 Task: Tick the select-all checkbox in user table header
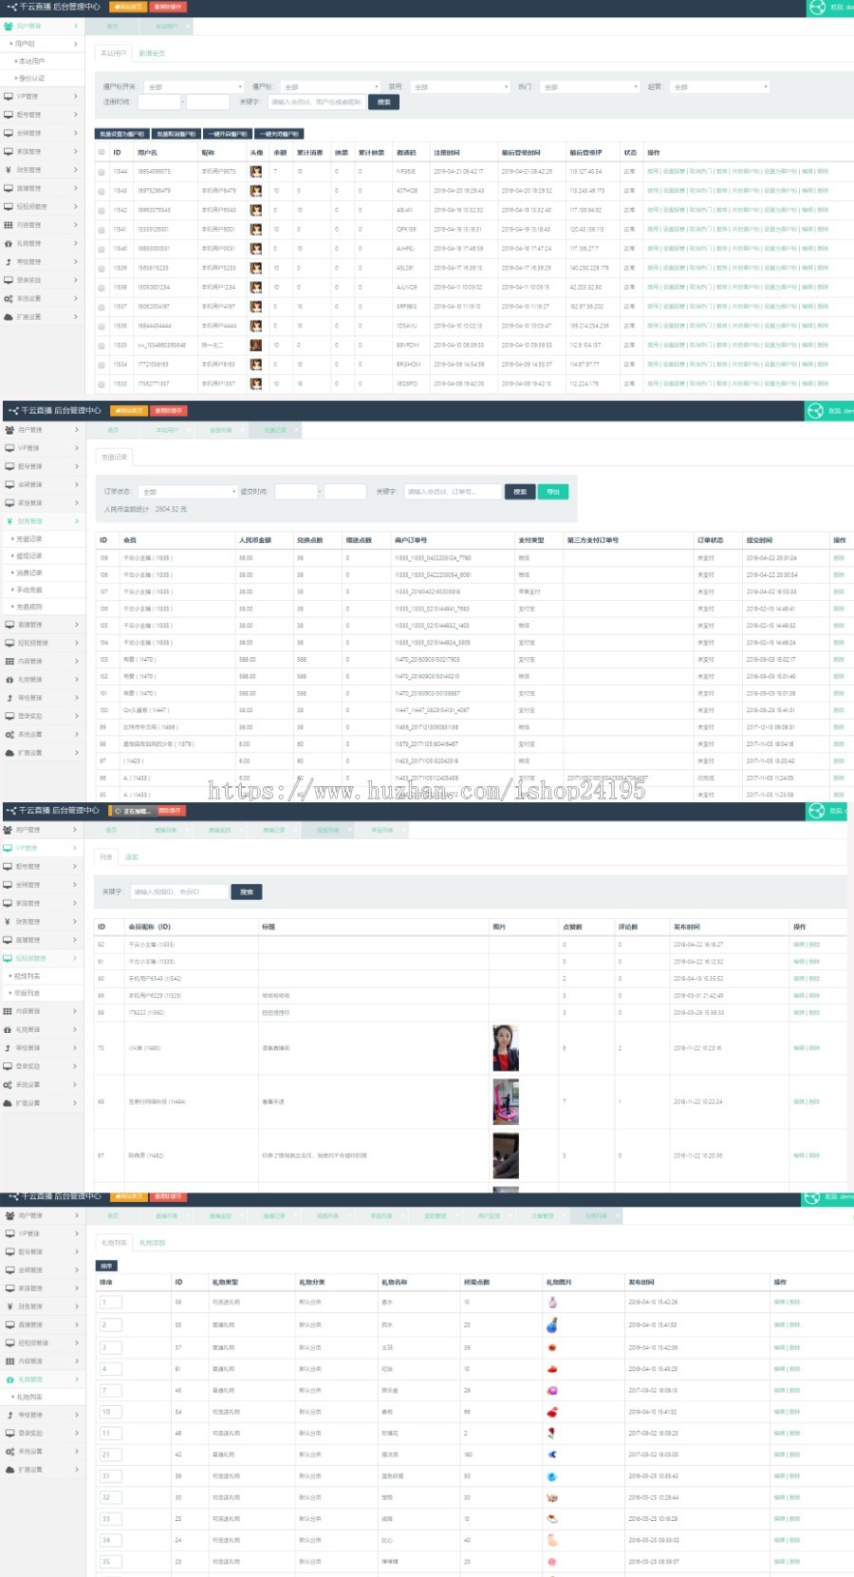pos(102,152)
